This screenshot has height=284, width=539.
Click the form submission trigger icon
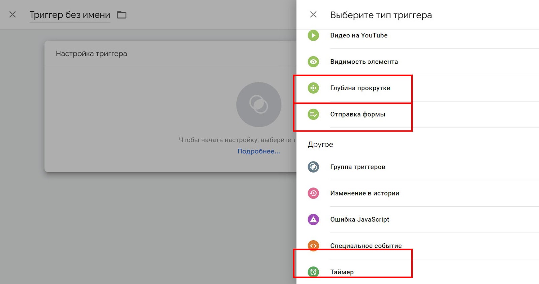313,114
